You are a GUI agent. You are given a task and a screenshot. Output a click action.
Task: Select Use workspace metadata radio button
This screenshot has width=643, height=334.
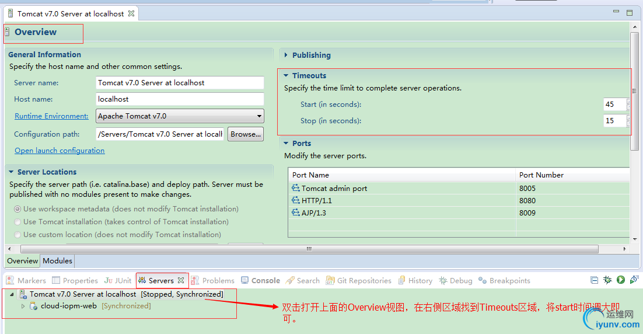18,209
